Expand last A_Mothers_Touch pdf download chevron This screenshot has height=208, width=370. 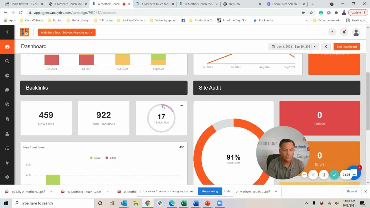click(276, 192)
